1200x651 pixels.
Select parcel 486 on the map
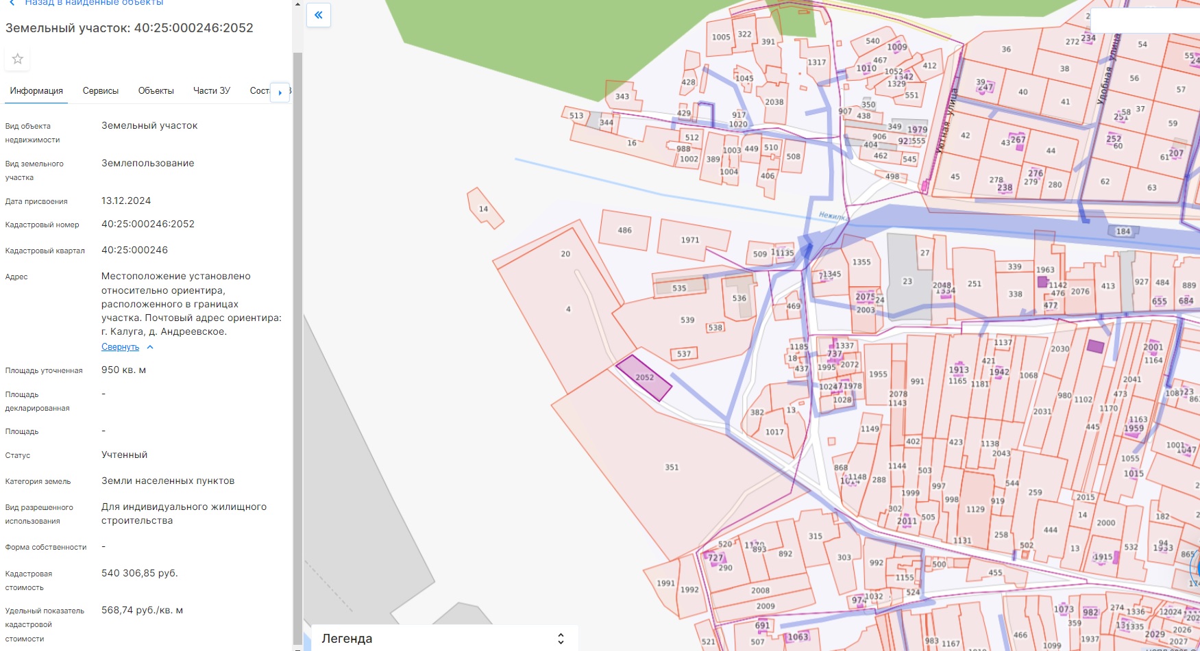point(624,230)
